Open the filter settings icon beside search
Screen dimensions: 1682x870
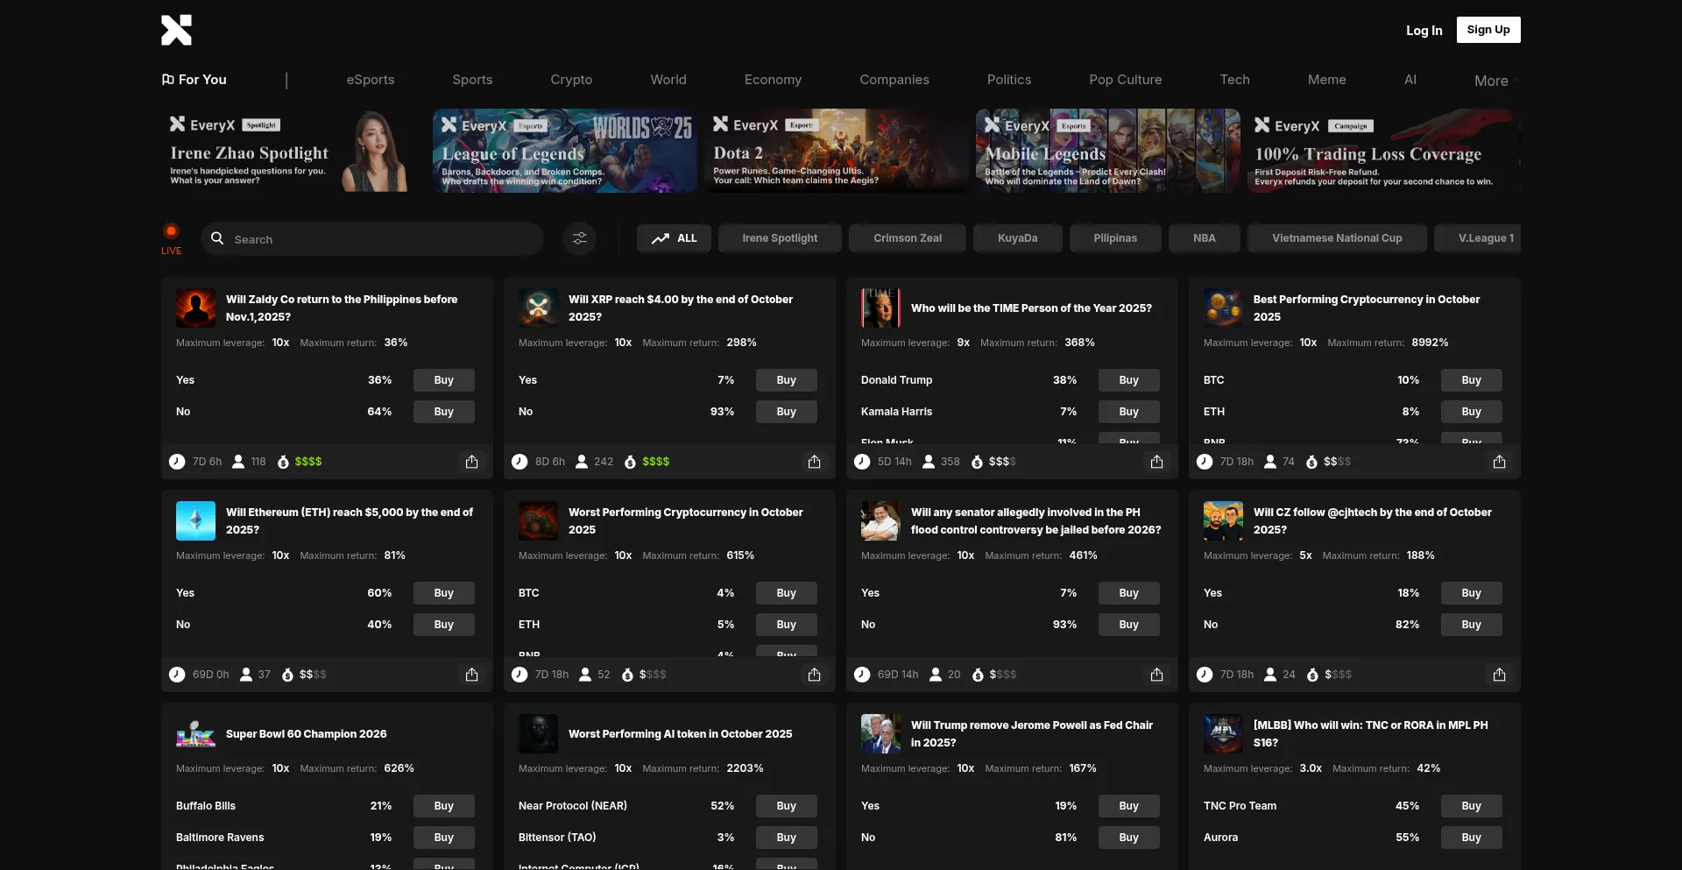[579, 238]
